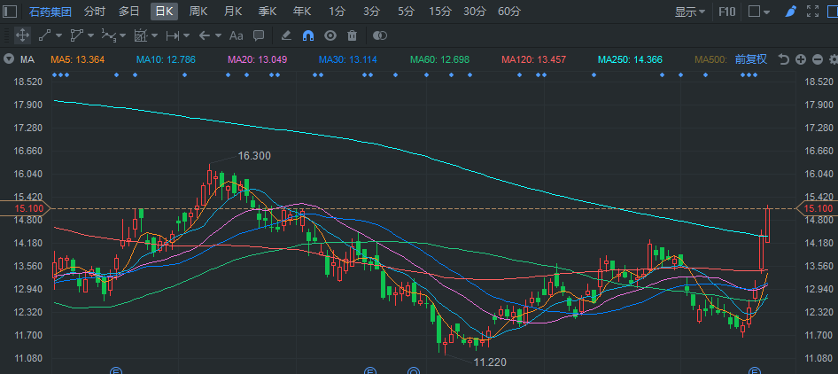Click the plus icon to zoom in
This screenshot has height=374, width=838.
point(800,59)
